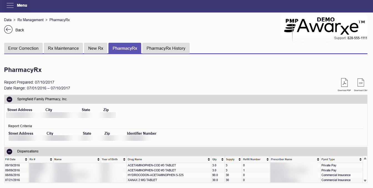
Task: Click the Date Range text line
Action: point(37,88)
